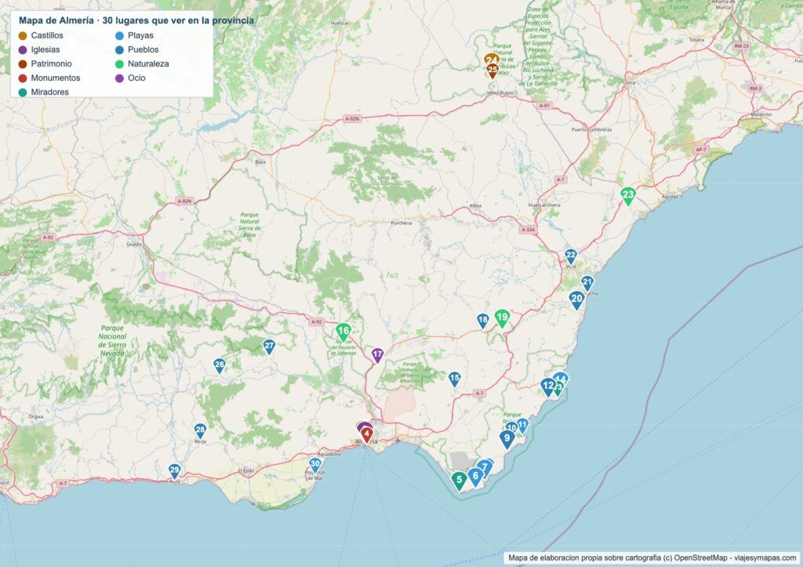The image size is (803, 567).
Task: Click the Iglesias purple legend dot
Action: (x=23, y=49)
